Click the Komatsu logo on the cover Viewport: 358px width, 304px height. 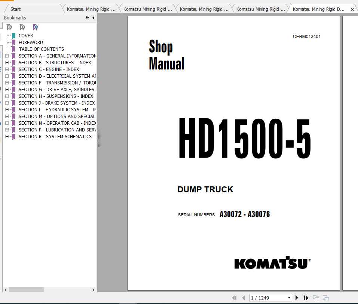[273, 263]
